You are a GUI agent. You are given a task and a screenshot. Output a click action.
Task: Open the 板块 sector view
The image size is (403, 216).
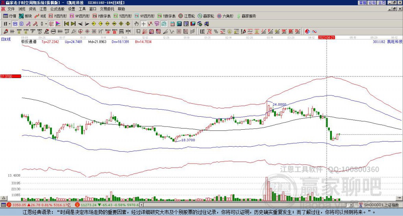click(x=25, y=16)
